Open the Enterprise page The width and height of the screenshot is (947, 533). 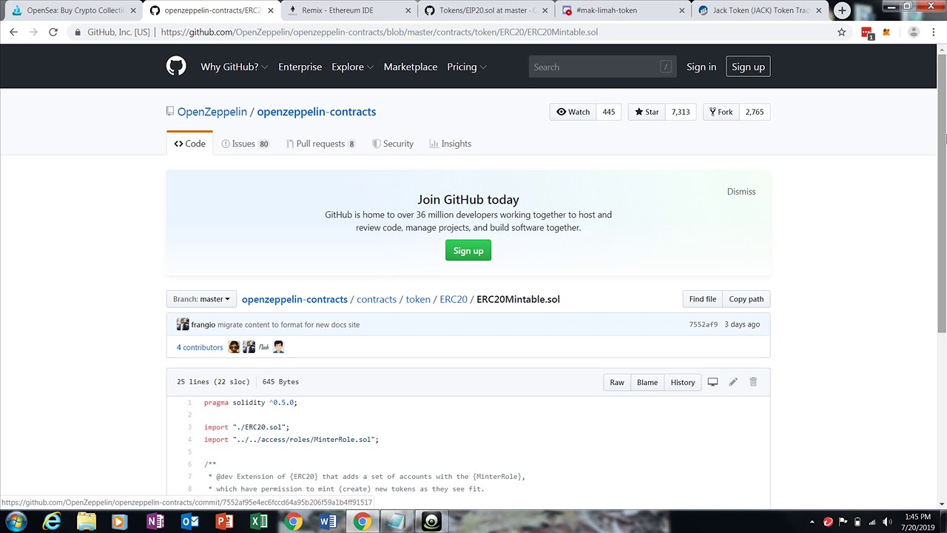(300, 67)
